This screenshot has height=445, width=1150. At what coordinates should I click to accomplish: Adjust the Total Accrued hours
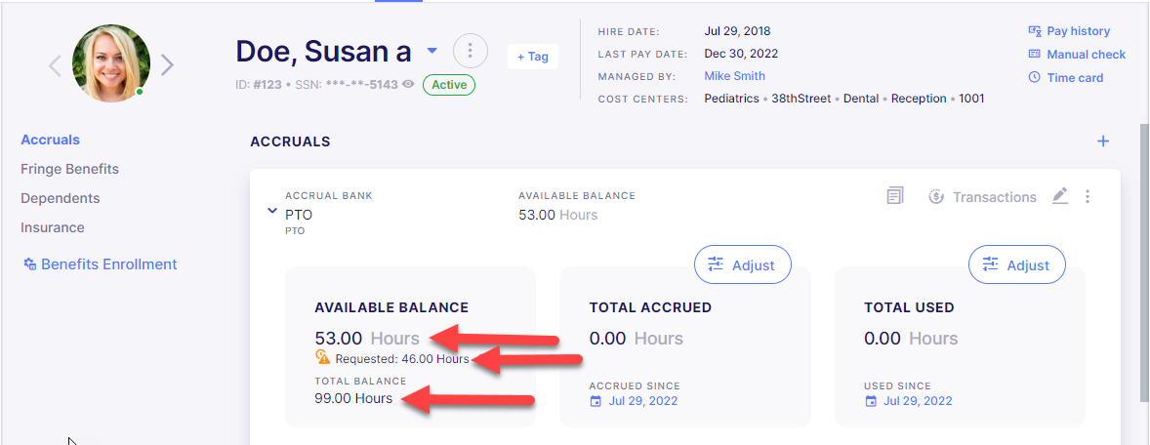point(742,264)
